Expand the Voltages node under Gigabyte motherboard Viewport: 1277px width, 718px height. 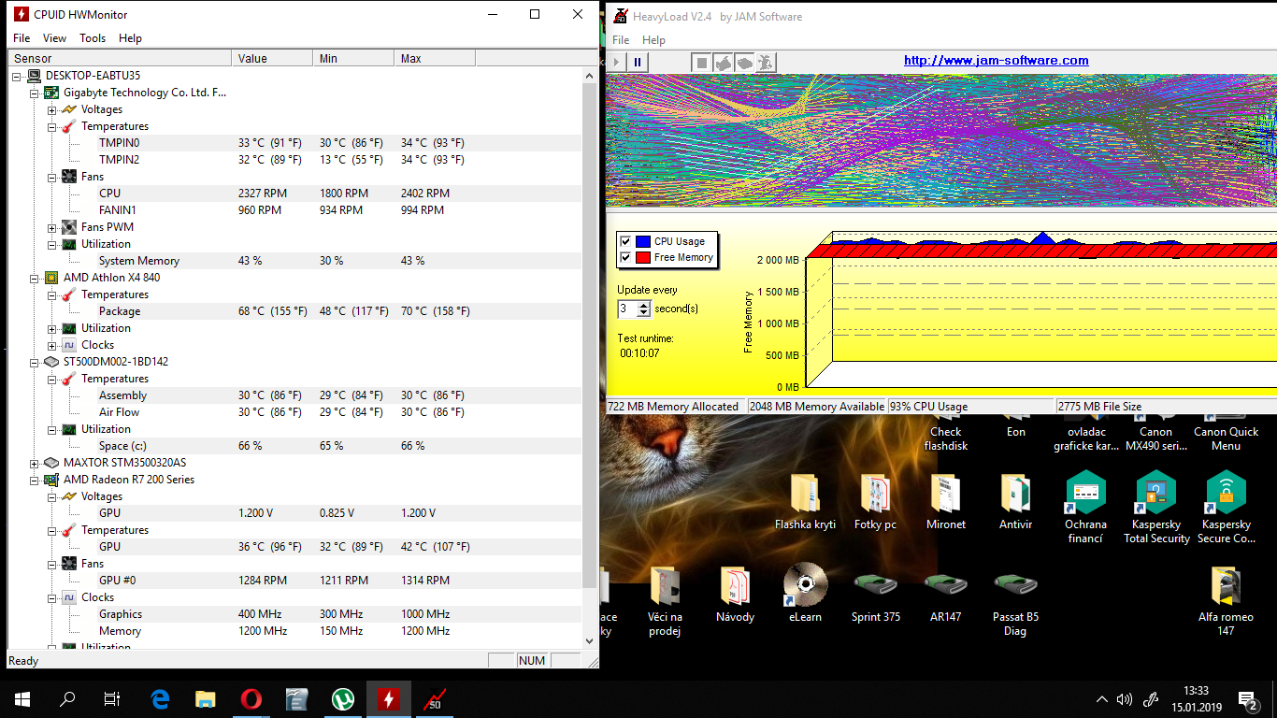click(x=52, y=109)
